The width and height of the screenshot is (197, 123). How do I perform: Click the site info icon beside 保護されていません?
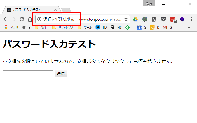click(x=40, y=19)
